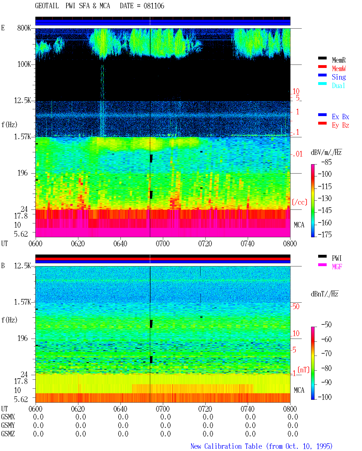Click the f(Hz) axis label on B panel
This screenshot has width=362, height=451.
tap(9, 320)
